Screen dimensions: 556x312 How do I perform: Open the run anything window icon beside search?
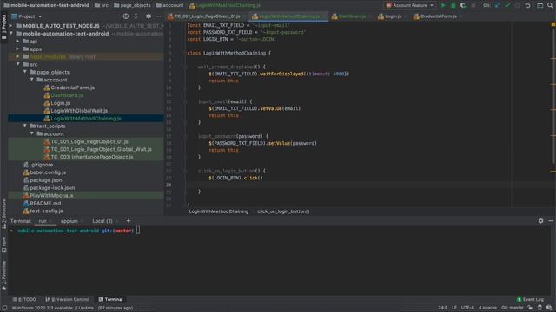[539, 5]
